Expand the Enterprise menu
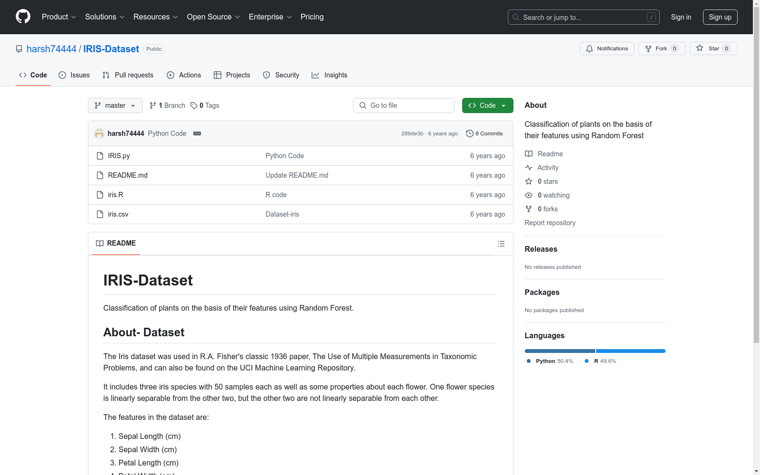 tap(270, 17)
